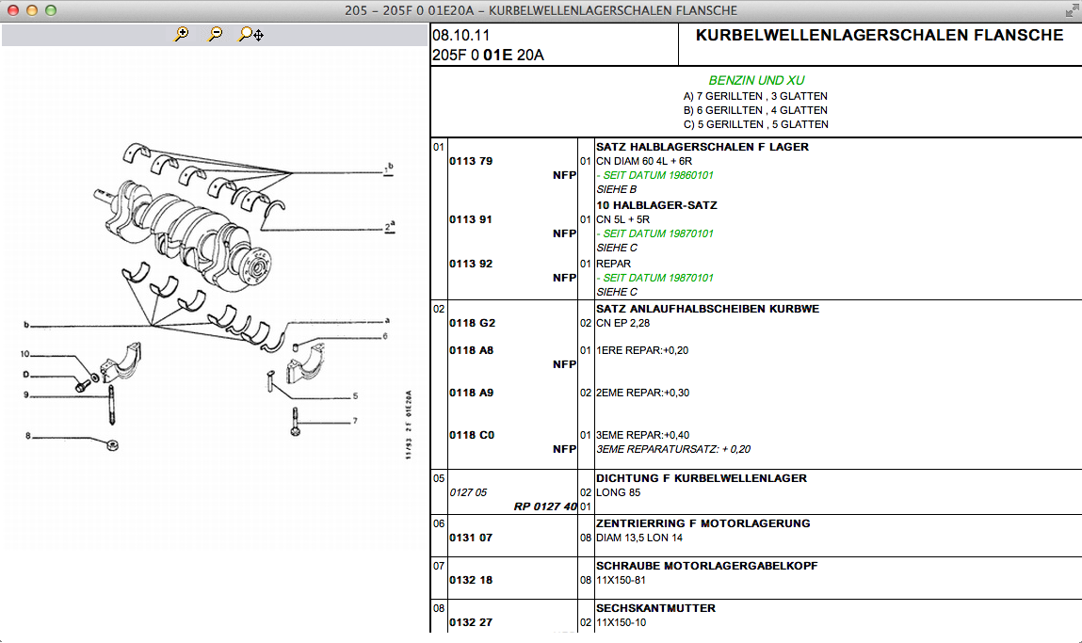This screenshot has height=643, width=1082.
Task: Maximize the window with the green button
Action: [x=51, y=10]
